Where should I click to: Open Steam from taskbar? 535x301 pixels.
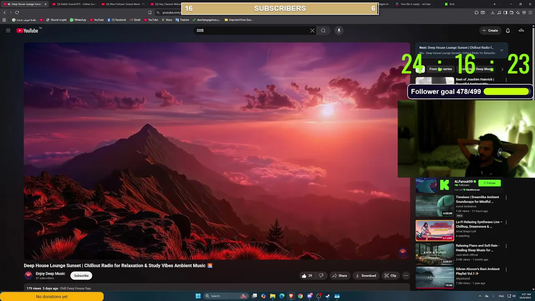click(x=328, y=296)
